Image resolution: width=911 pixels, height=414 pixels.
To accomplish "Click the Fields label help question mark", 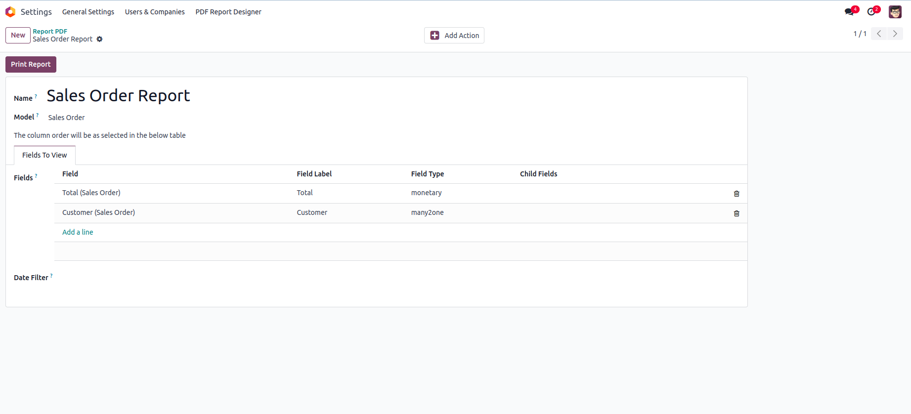I will 36,176.
